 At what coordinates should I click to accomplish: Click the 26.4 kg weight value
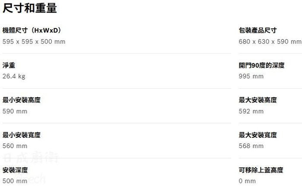(14, 76)
